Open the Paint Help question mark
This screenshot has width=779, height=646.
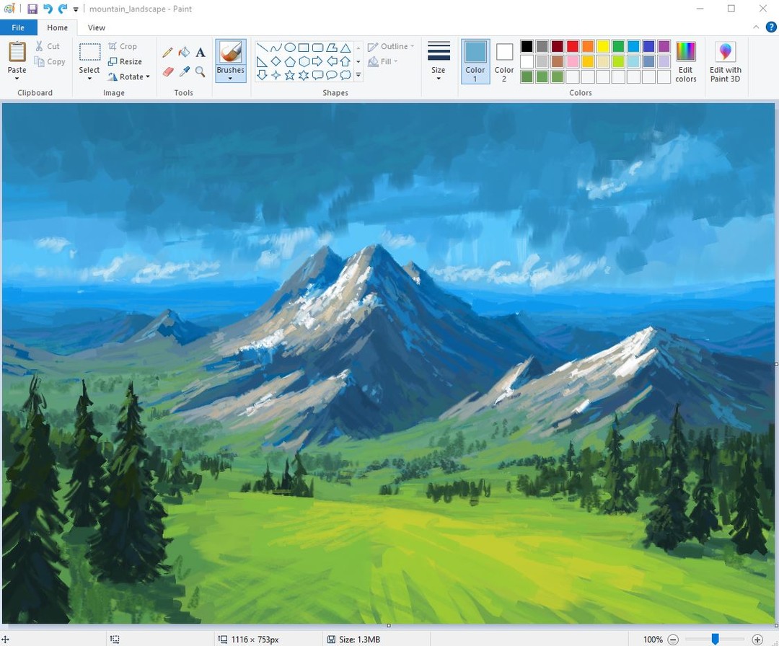[771, 27]
